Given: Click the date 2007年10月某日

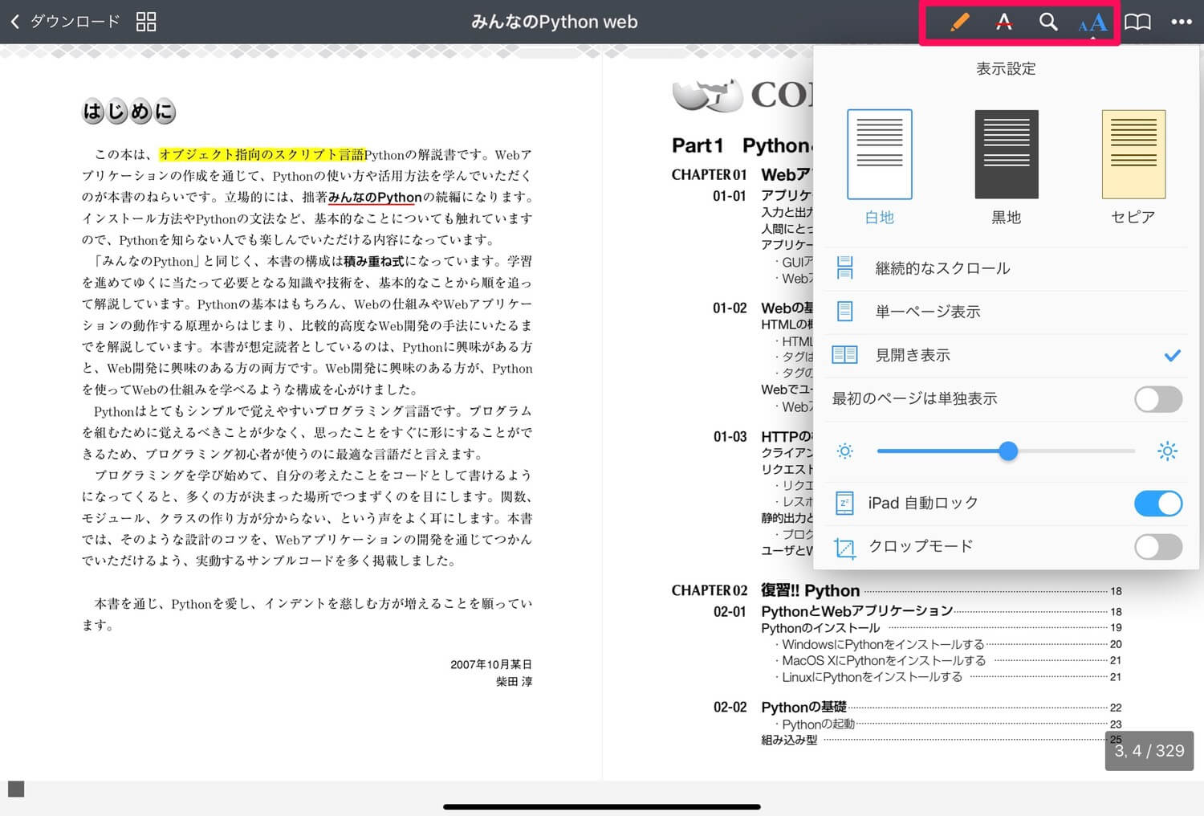Looking at the screenshot, I should pyautogui.click(x=491, y=664).
